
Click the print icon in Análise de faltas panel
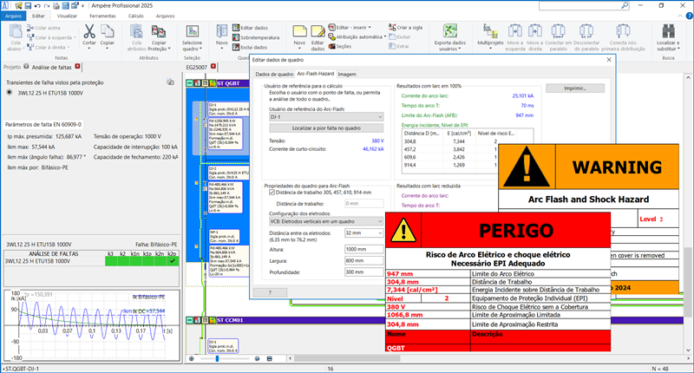pyautogui.click(x=170, y=82)
